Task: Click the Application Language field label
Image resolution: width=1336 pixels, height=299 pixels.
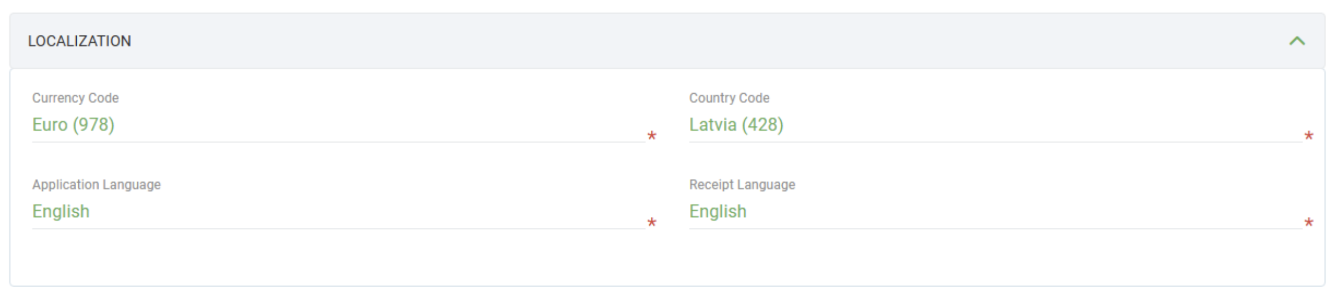Action: [97, 185]
